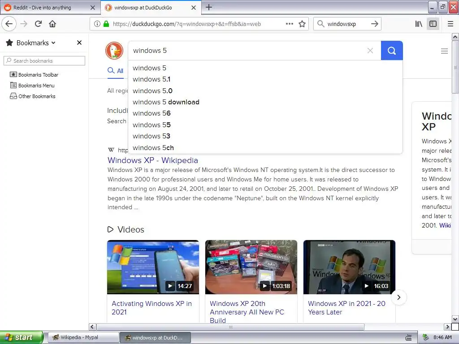Play Activating Windows XP in 2021 video
459x344 pixels.
pos(153,267)
